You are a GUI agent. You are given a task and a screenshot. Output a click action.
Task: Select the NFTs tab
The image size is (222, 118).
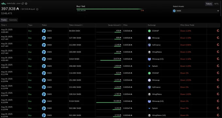click(x=216, y=4)
